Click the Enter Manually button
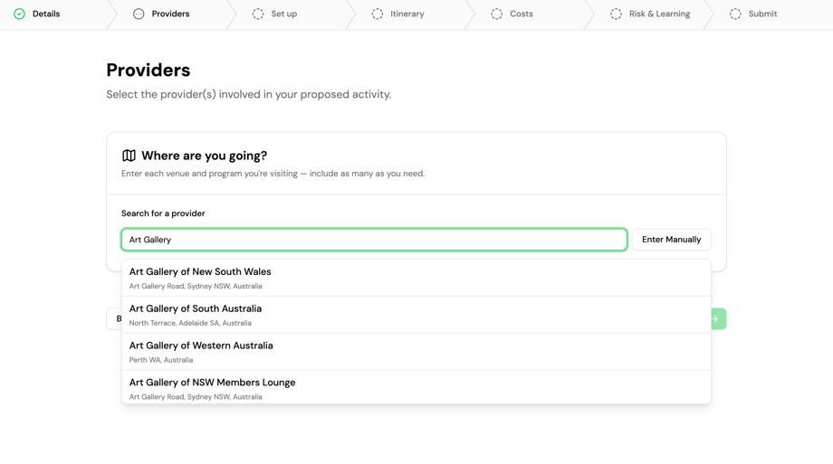The width and height of the screenshot is (833, 464). tap(671, 240)
